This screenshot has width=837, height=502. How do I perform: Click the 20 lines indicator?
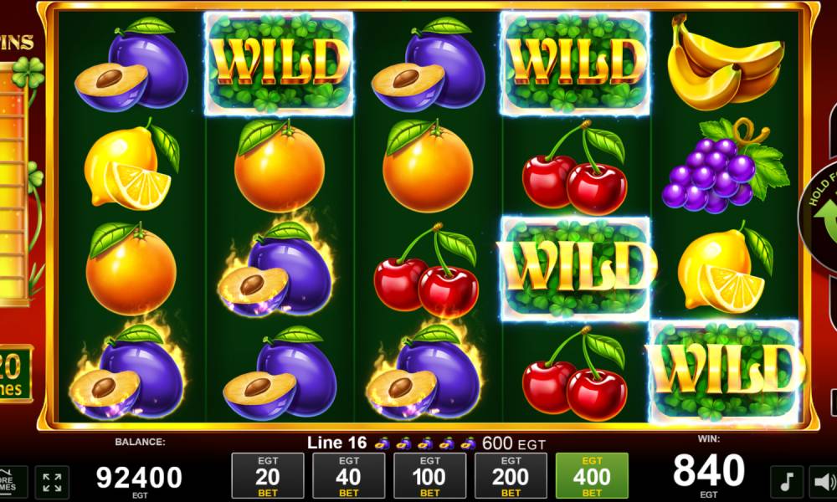point(15,374)
